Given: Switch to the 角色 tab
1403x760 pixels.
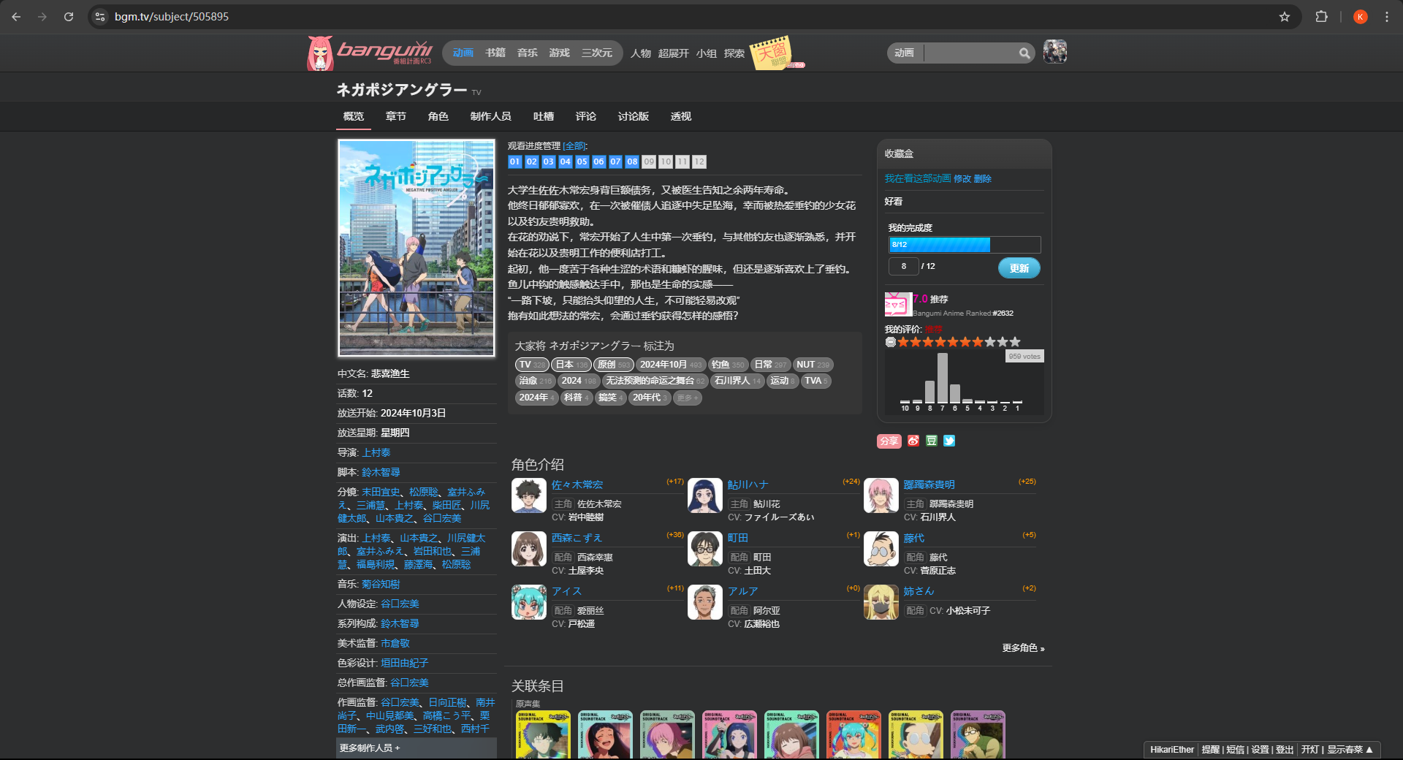Looking at the screenshot, I should [438, 116].
